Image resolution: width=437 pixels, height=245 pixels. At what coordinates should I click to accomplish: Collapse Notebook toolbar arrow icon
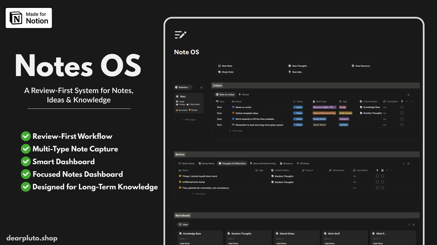tap(409, 225)
